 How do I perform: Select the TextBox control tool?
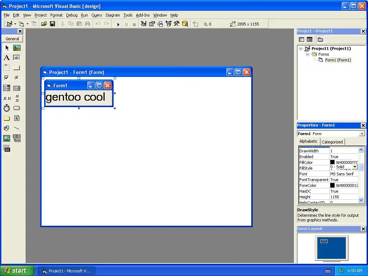(17, 58)
